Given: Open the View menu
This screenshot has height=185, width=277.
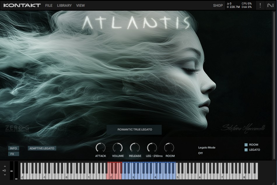Looking at the screenshot, I should point(80,6).
